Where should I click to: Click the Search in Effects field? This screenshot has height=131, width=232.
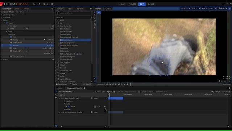coord(74,13)
